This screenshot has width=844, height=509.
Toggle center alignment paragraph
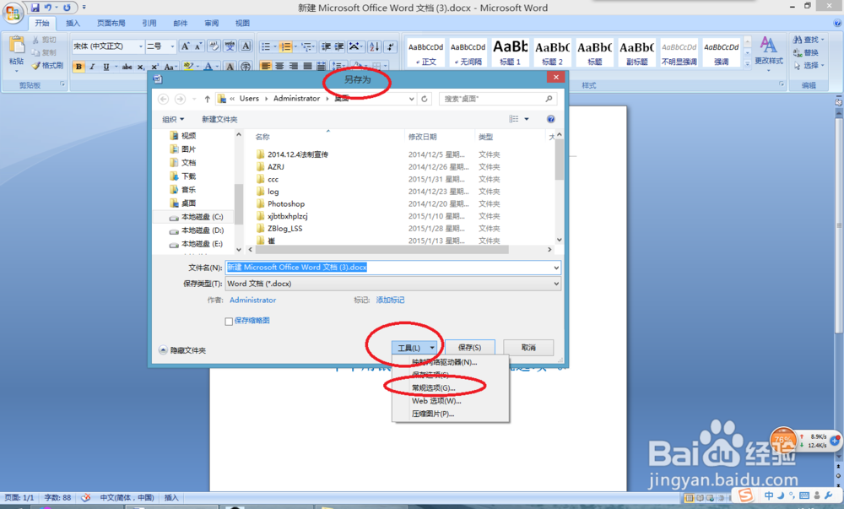pyautogui.click(x=279, y=66)
